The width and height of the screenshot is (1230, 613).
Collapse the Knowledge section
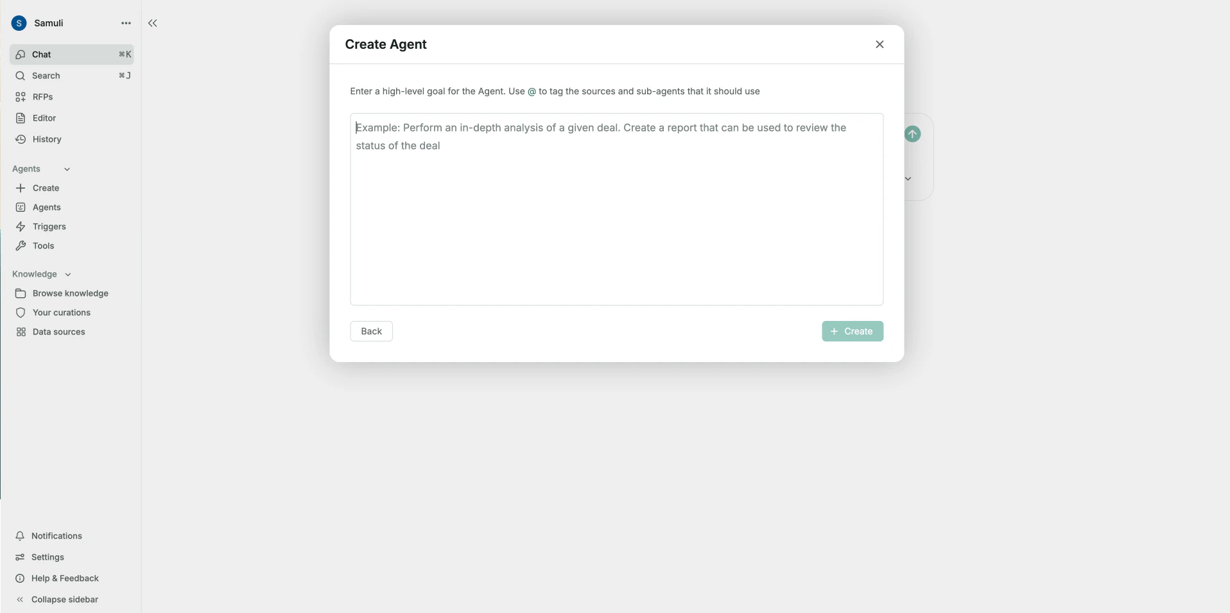(x=68, y=274)
